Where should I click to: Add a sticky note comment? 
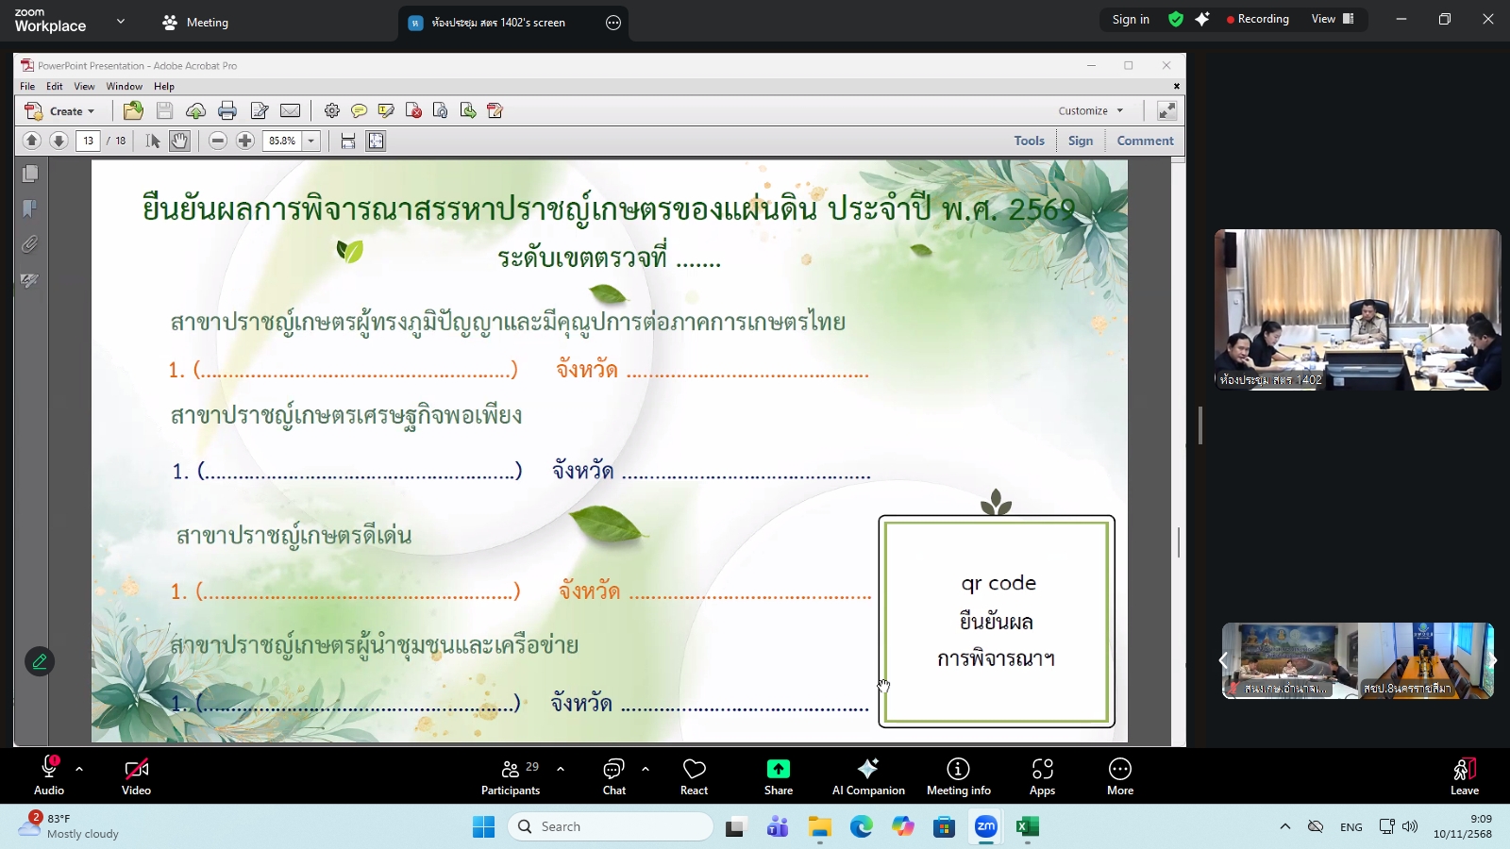click(x=358, y=111)
